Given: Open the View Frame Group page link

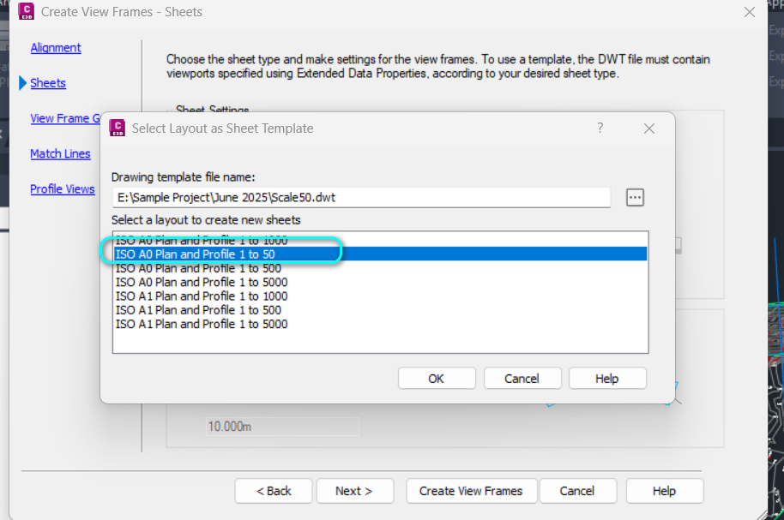Looking at the screenshot, I should 65,118.
